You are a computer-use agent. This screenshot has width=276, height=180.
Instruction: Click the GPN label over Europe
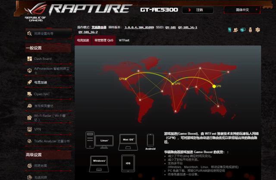point(177,84)
